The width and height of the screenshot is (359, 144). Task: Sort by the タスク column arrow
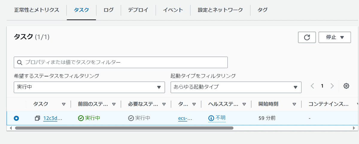[63, 104]
